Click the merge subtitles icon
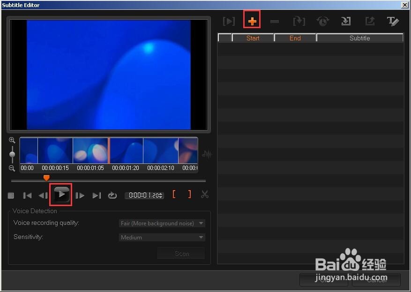This screenshot has width=411, height=292. pyautogui.click(x=299, y=21)
